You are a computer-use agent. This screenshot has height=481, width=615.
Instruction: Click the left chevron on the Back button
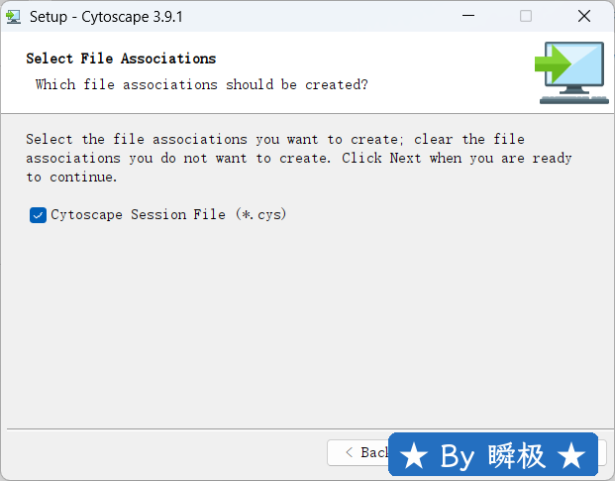pos(348,452)
